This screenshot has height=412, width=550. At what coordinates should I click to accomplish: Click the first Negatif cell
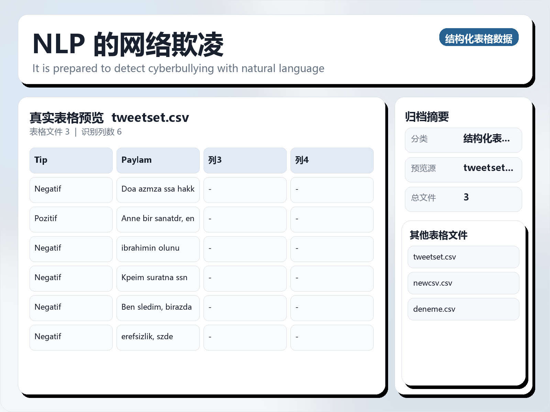(71, 190)
